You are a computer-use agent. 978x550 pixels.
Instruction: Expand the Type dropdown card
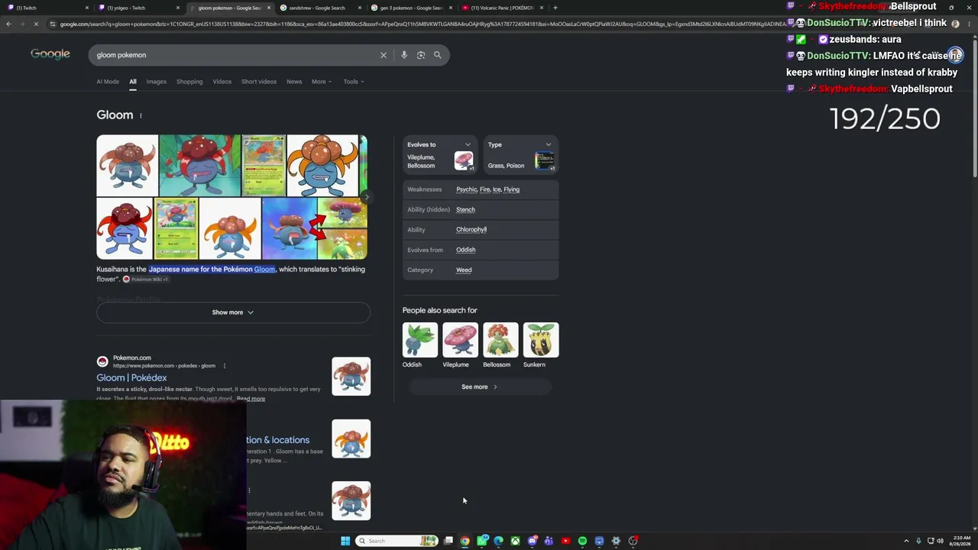548,144
